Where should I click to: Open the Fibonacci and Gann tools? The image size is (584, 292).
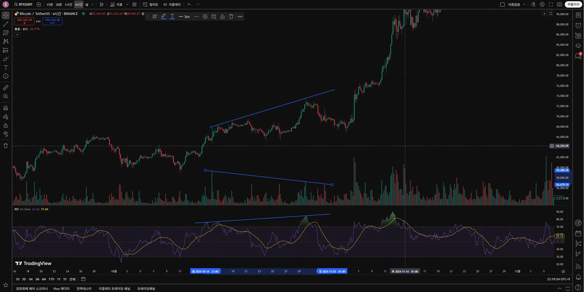6,32
